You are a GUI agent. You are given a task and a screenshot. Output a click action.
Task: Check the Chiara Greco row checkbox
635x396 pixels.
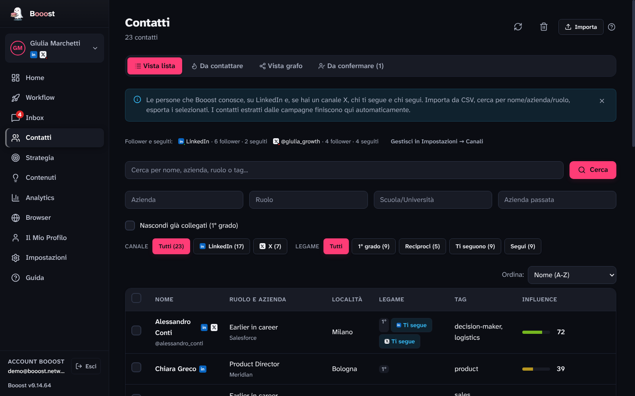coord(136,367)
